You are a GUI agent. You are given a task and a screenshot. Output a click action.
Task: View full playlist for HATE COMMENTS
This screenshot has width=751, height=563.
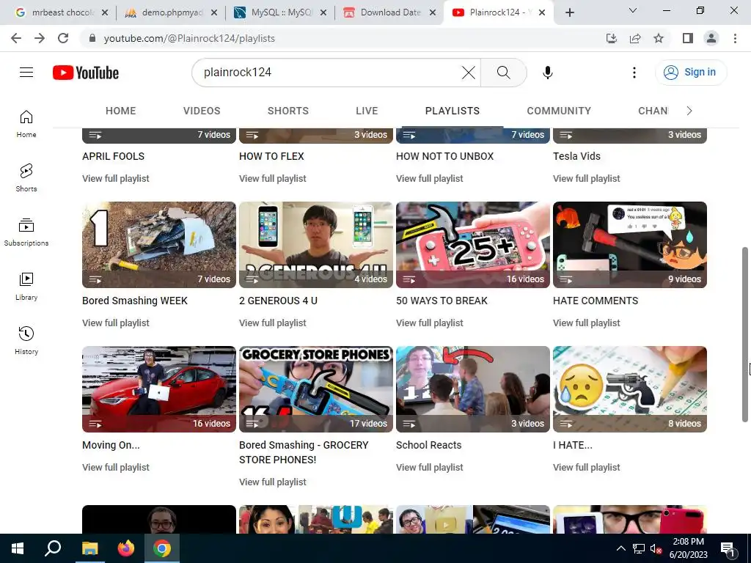(x=586, y=323)
